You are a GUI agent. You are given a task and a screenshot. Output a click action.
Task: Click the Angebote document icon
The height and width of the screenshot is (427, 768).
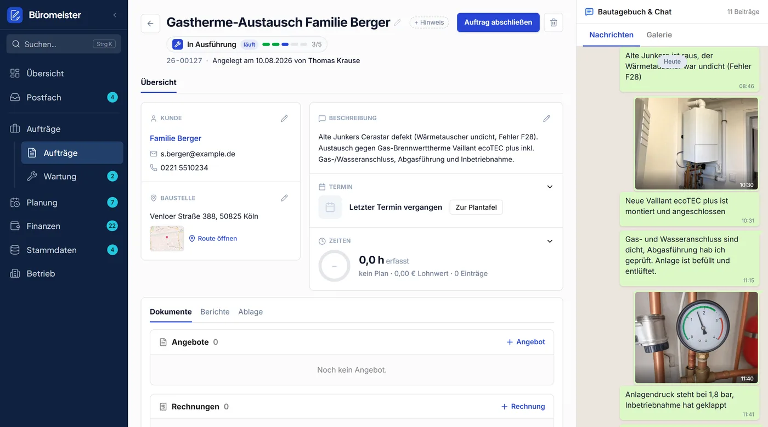(163, 342)
